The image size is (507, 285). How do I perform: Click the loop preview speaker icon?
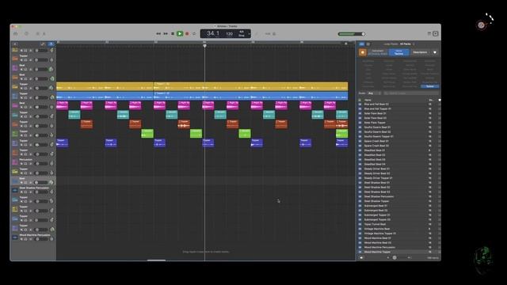tap(361, 257)
